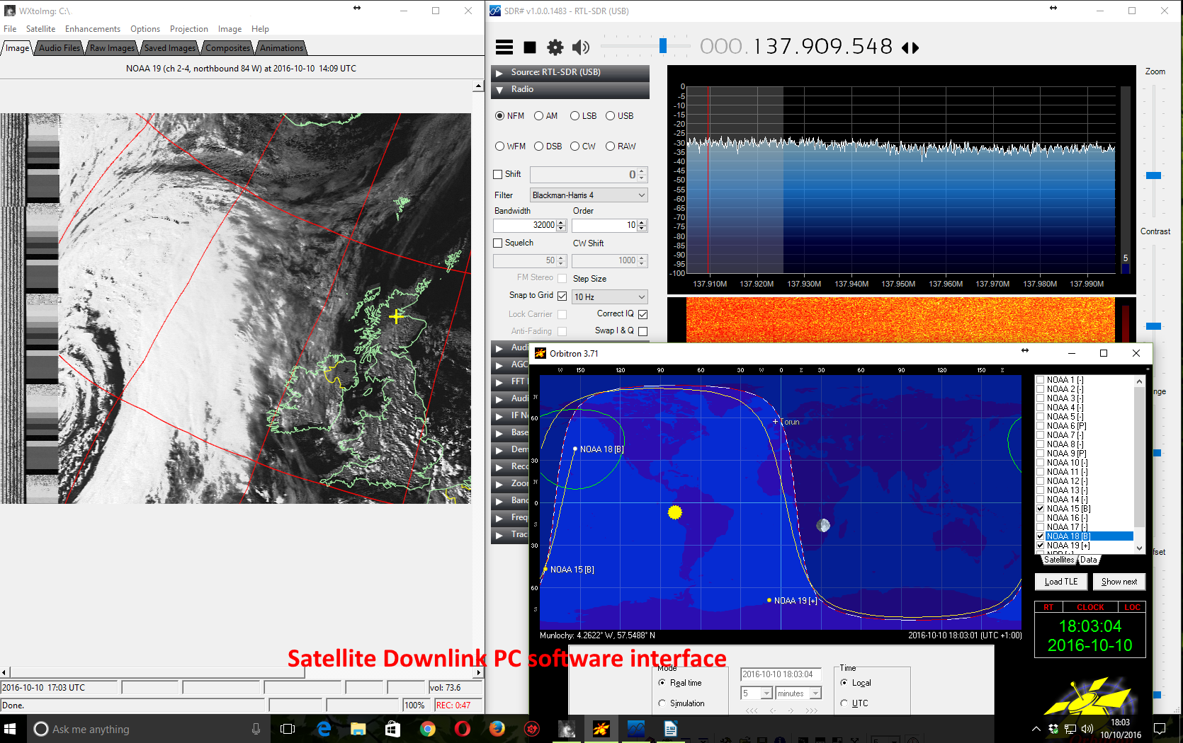The image size is (1183, 743).
Task: Open Google Chrome from the taskbar
Action: click(427, 729)
